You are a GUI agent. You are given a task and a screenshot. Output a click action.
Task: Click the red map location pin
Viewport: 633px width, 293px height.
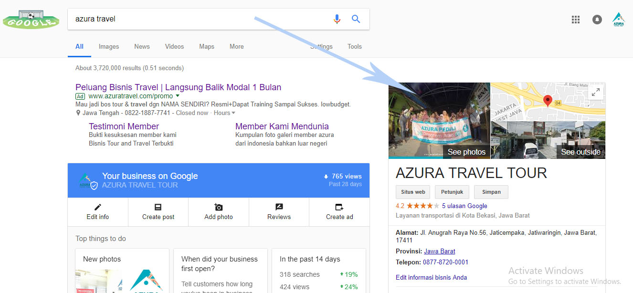click(x=548, y=101)
